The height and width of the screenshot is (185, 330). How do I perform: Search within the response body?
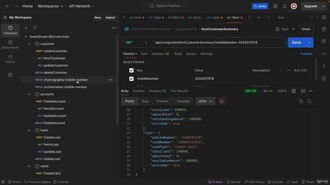click(x=309, y=101)
